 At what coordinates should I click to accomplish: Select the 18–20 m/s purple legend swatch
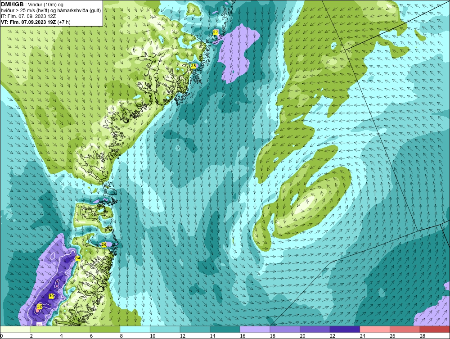[285, 329]
